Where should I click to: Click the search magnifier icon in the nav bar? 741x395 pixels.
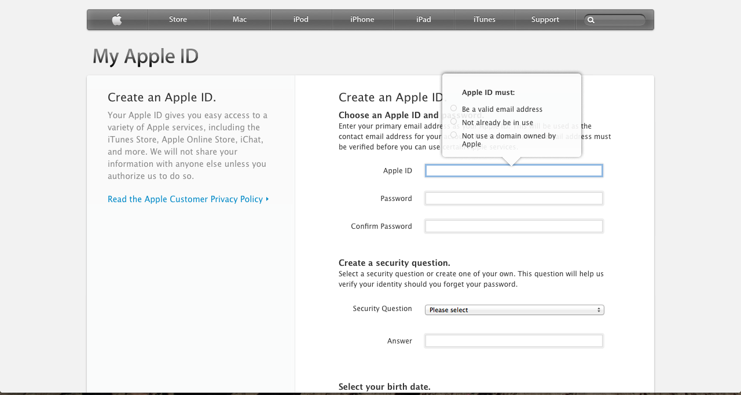tap(591, 20)
